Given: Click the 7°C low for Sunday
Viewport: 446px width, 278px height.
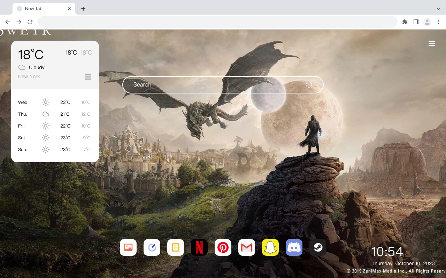Looking at the screenshot, I should click(x=87, y=150).
